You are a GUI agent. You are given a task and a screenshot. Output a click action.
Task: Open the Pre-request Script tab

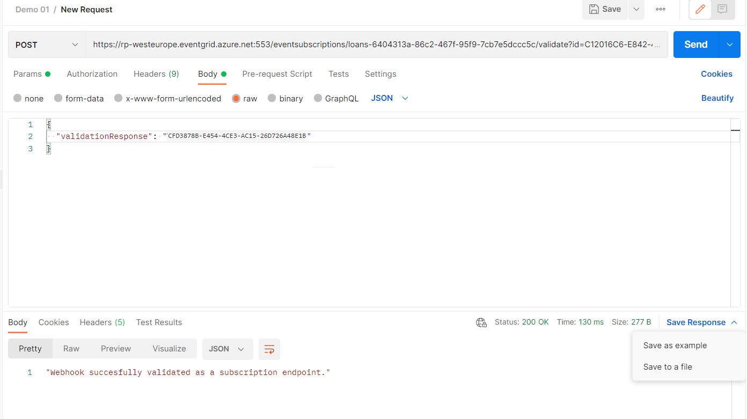coord(277,74)
